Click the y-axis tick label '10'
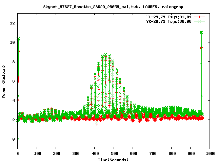This screenshot has height=163, width=217. pos(12,42)
